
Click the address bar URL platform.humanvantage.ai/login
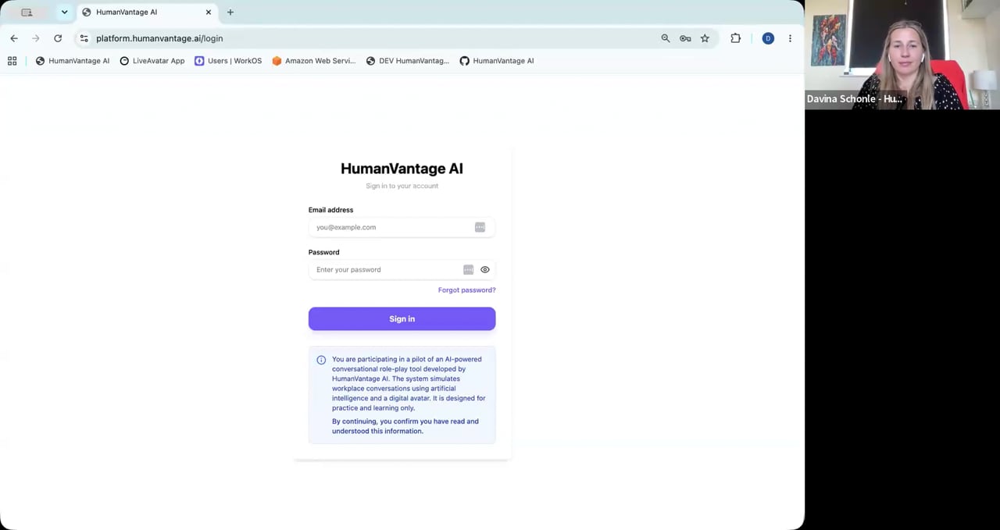click(159, 38)
